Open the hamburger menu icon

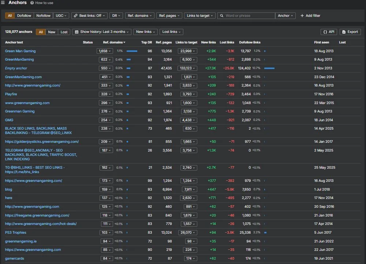(x=3, y=3)
